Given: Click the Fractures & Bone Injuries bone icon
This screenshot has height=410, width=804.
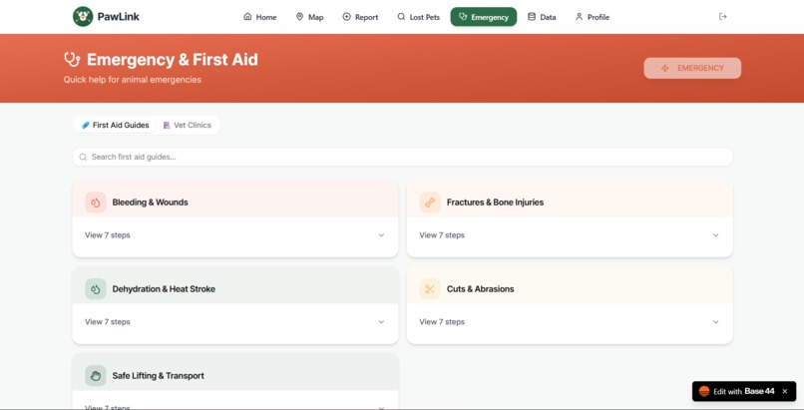Looking at the screenshot, I should (430, 203).
